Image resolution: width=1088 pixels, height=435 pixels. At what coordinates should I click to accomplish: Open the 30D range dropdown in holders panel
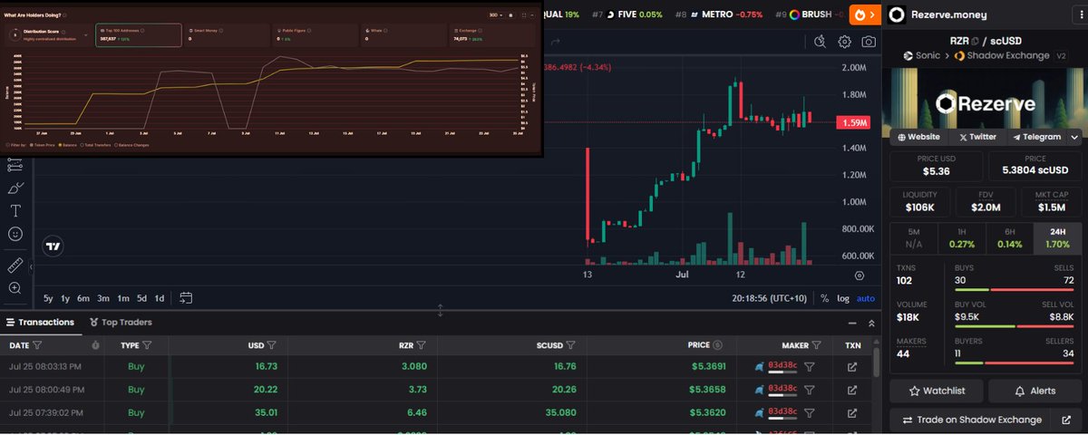coord(494,15)
